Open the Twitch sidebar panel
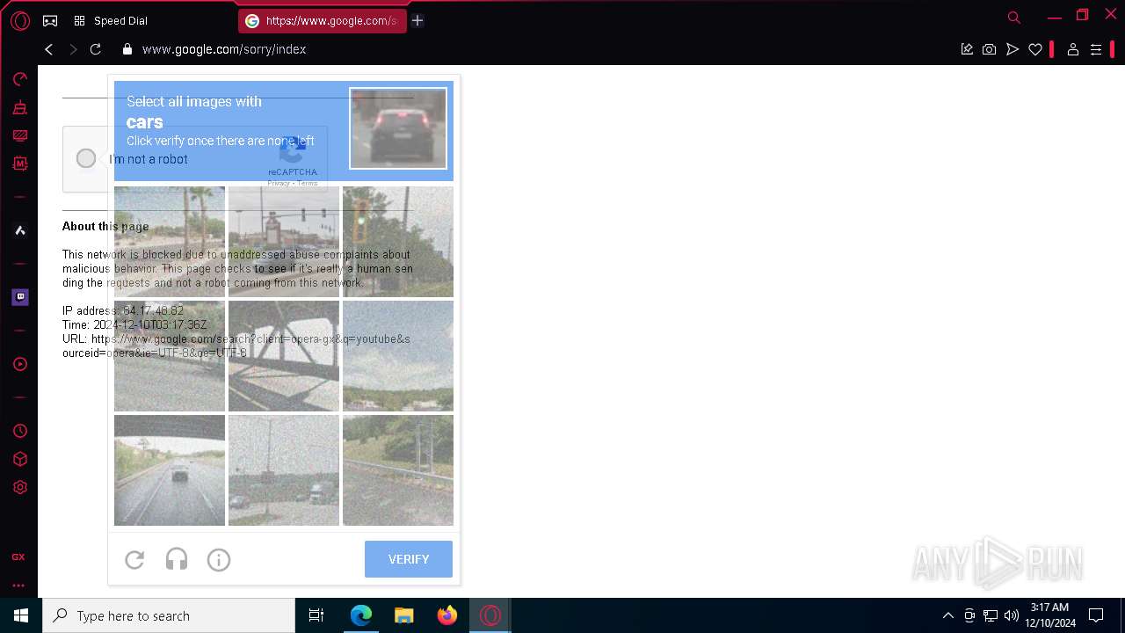The width and height of the screenshot is (1125, 633). click(x=19, y=297)
